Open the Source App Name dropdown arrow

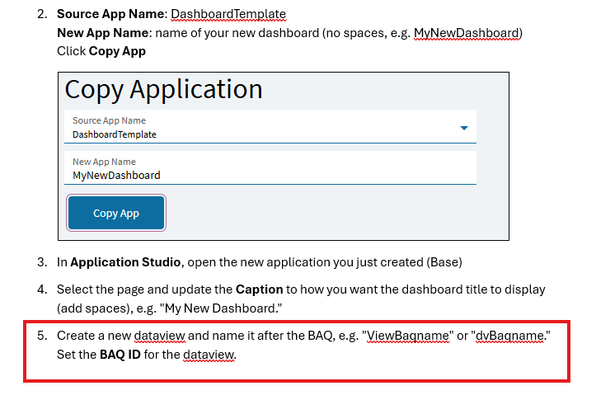point(464,128)
